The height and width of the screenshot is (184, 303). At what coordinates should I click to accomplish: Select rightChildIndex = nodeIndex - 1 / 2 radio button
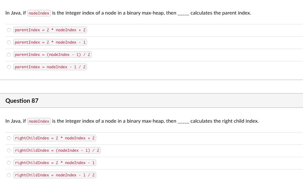pos(9,175)
